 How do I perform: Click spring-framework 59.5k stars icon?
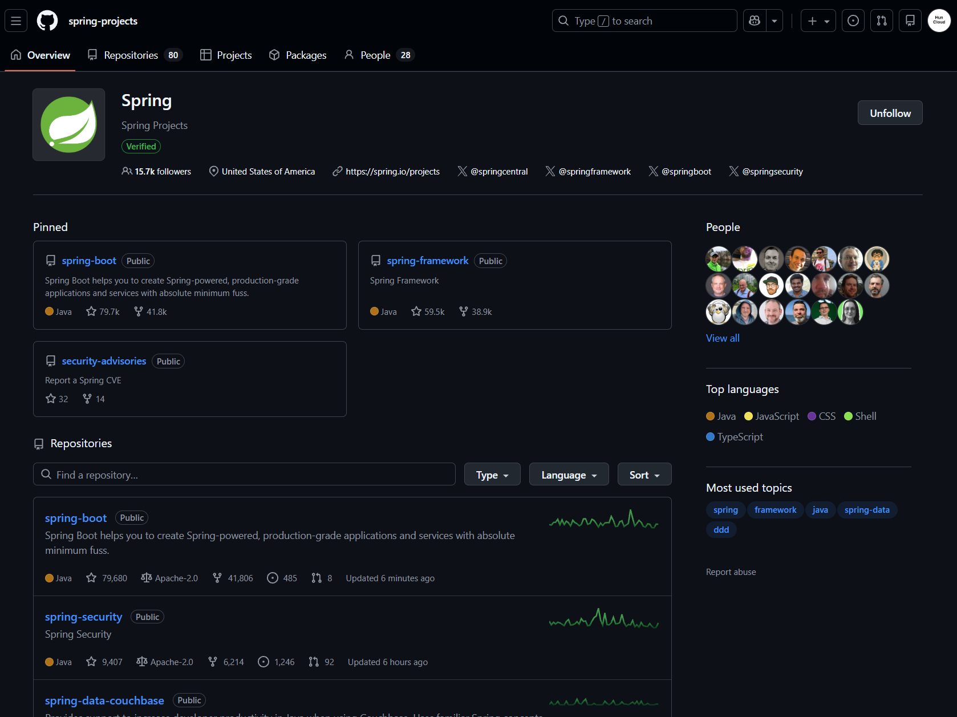tap(416, 311)
